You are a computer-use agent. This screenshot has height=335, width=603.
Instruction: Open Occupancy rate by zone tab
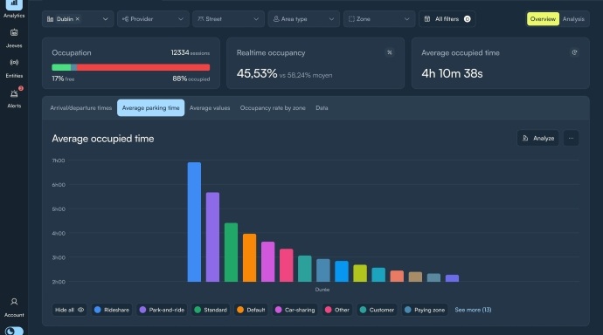273,108
